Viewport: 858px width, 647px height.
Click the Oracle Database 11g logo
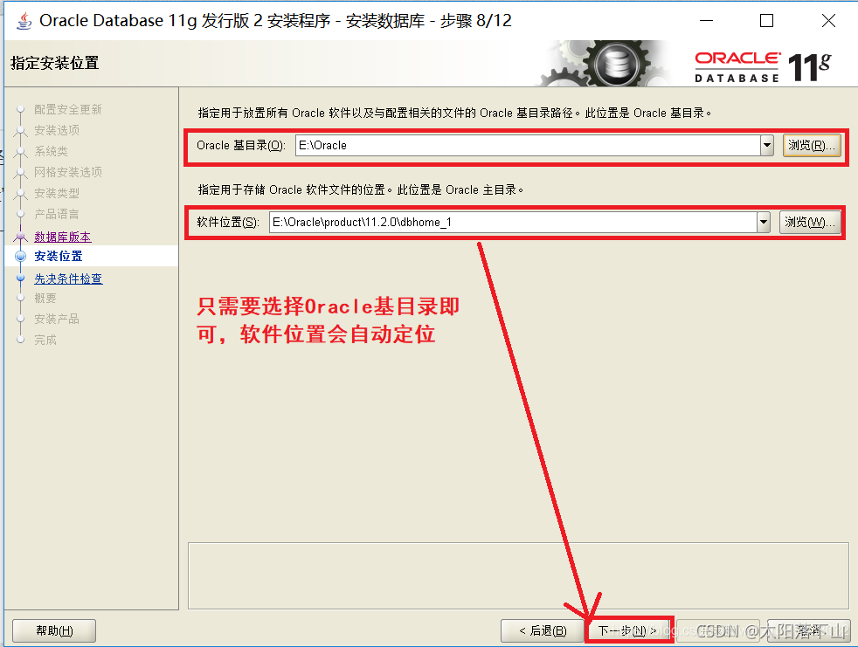click(x=763, y=66)
